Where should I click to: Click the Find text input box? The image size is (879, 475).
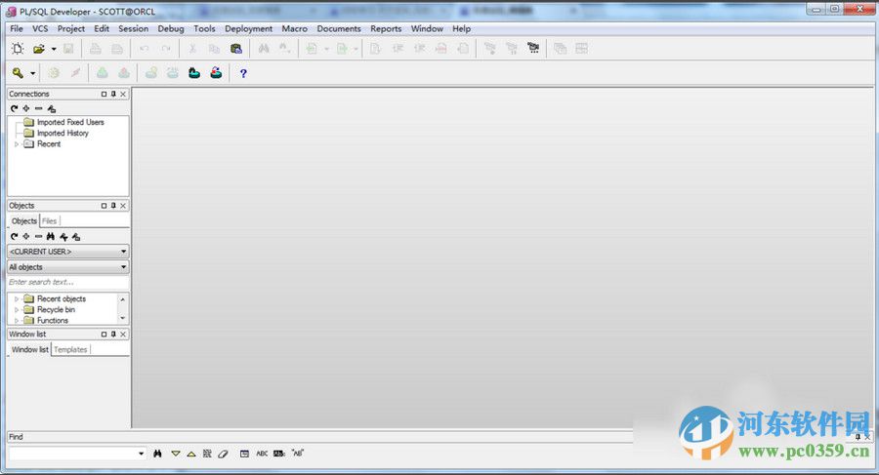(72, 454)
